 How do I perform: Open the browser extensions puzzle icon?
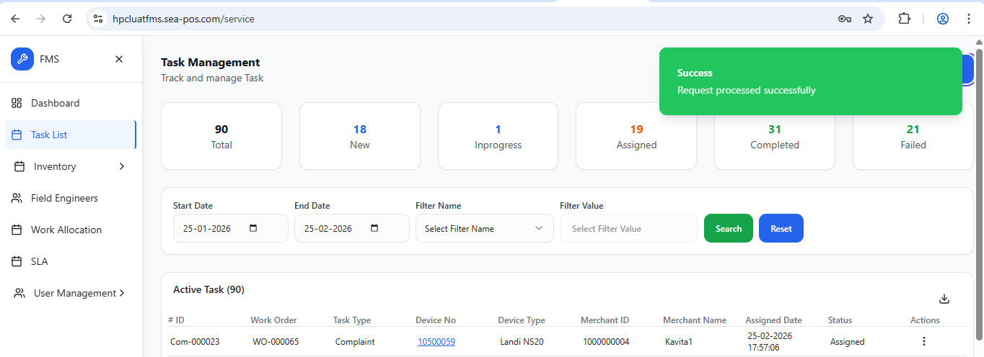[904, 19]
